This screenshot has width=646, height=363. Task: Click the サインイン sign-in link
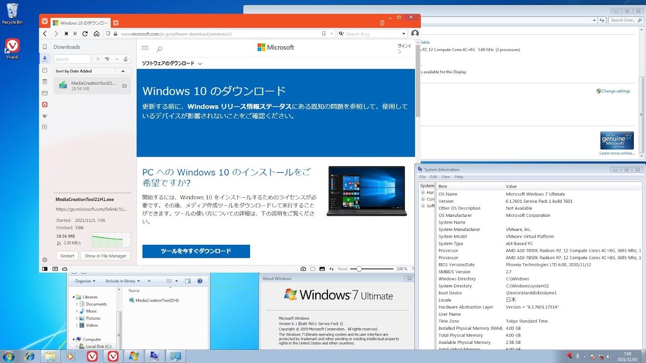point(404,49)
